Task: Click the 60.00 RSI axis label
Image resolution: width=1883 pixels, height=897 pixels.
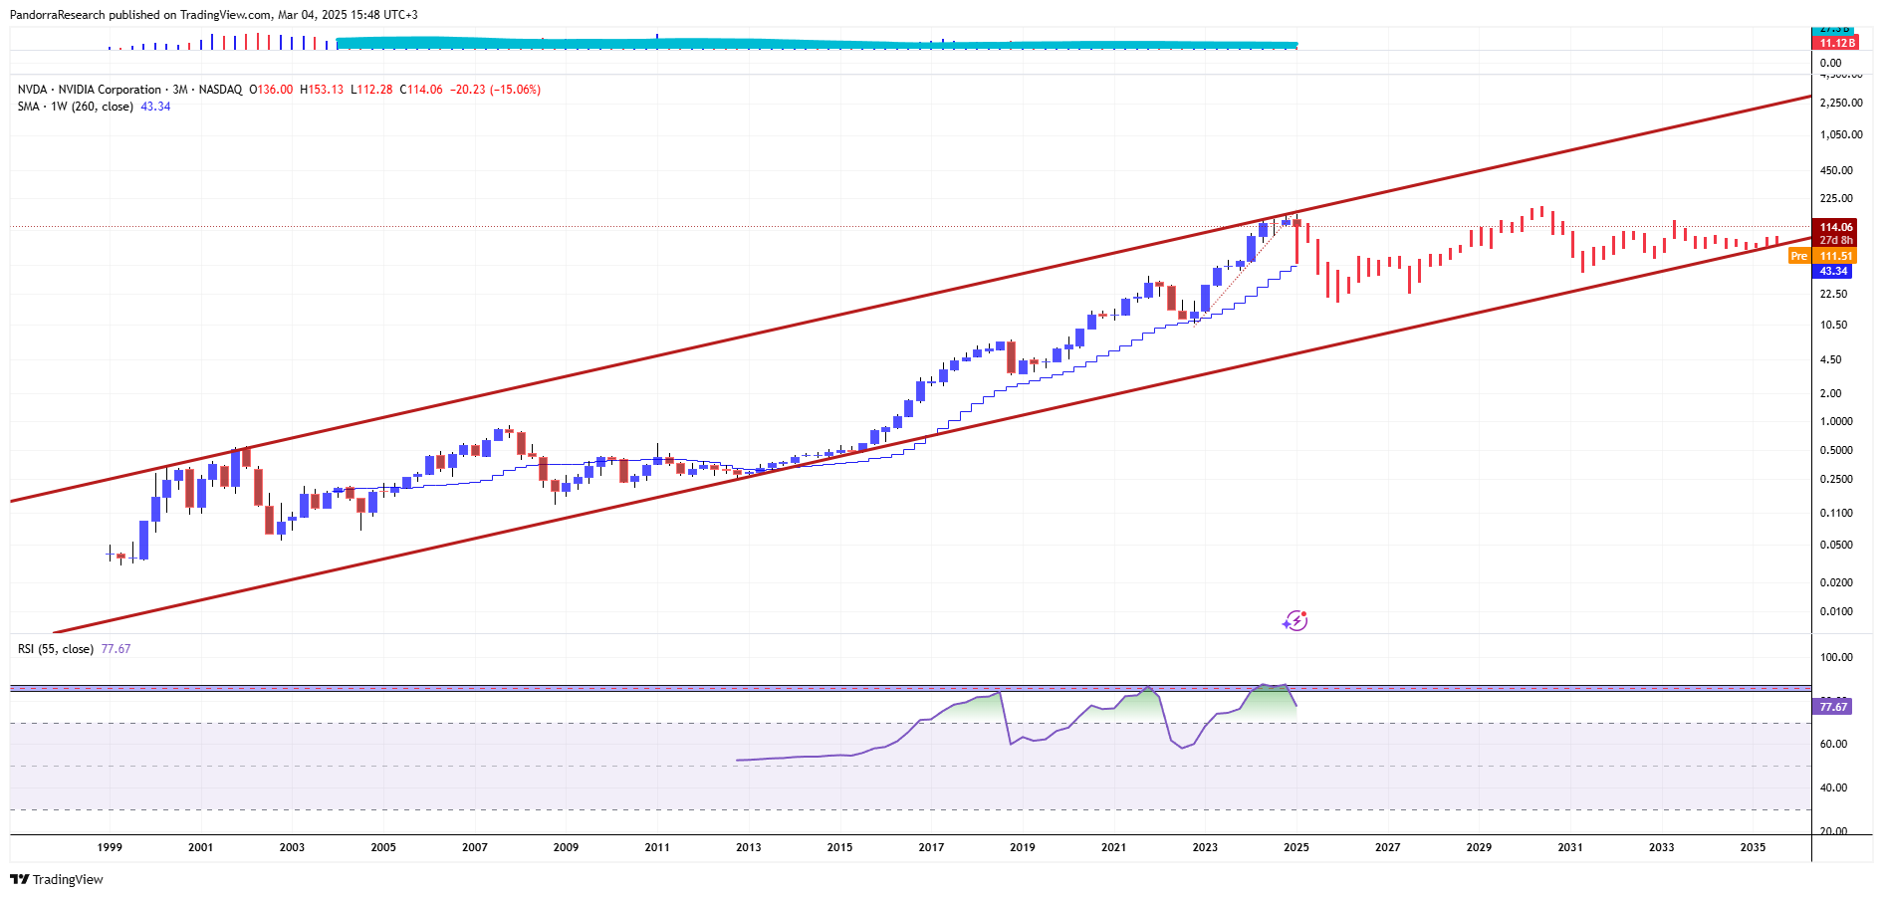Action: click(x=1833, y=744)
